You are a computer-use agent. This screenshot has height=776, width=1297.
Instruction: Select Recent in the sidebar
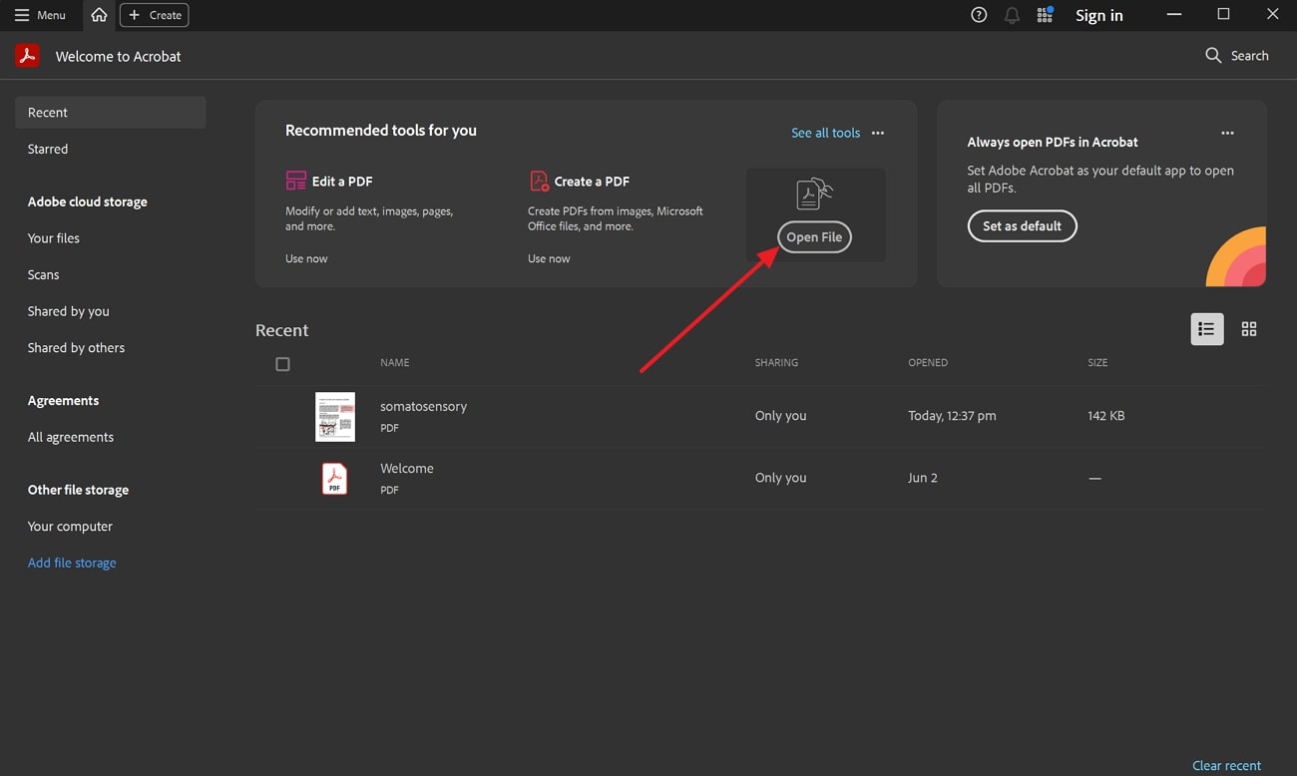pos(110,113)
